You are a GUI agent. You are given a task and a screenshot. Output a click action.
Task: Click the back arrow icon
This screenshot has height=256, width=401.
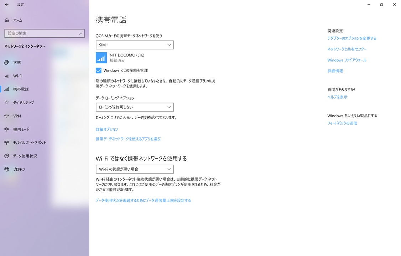7,5
